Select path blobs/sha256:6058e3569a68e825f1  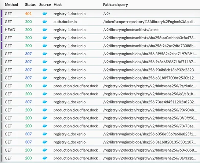coord(149,134)
